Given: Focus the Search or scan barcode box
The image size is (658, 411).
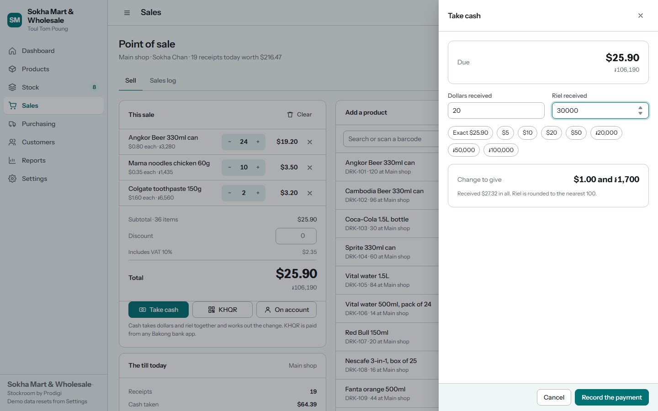Looking at the screenshot, I should pyautogui.click(x=391, y=139).
